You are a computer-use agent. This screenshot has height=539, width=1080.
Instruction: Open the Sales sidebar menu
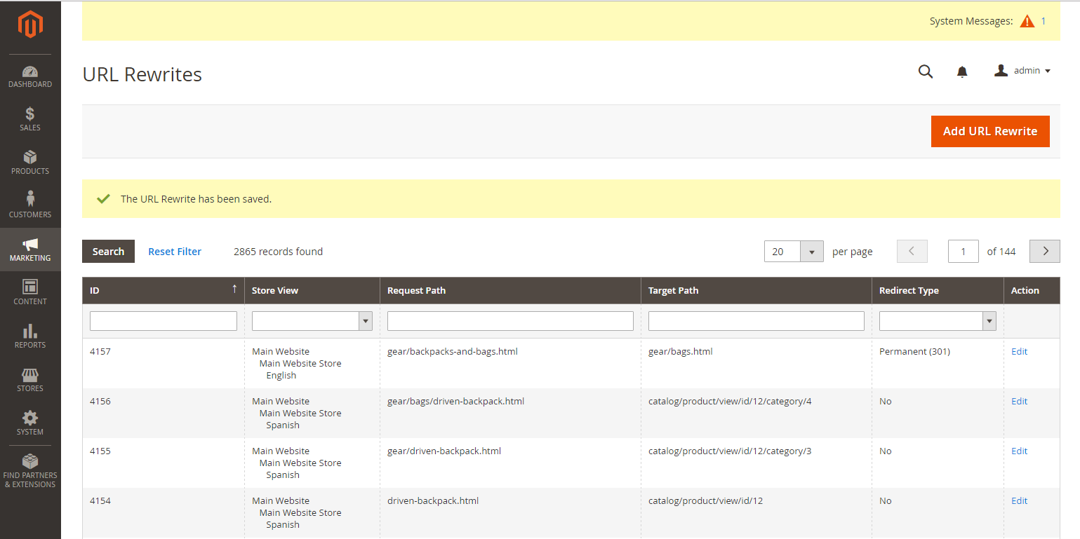coord(30,120)
